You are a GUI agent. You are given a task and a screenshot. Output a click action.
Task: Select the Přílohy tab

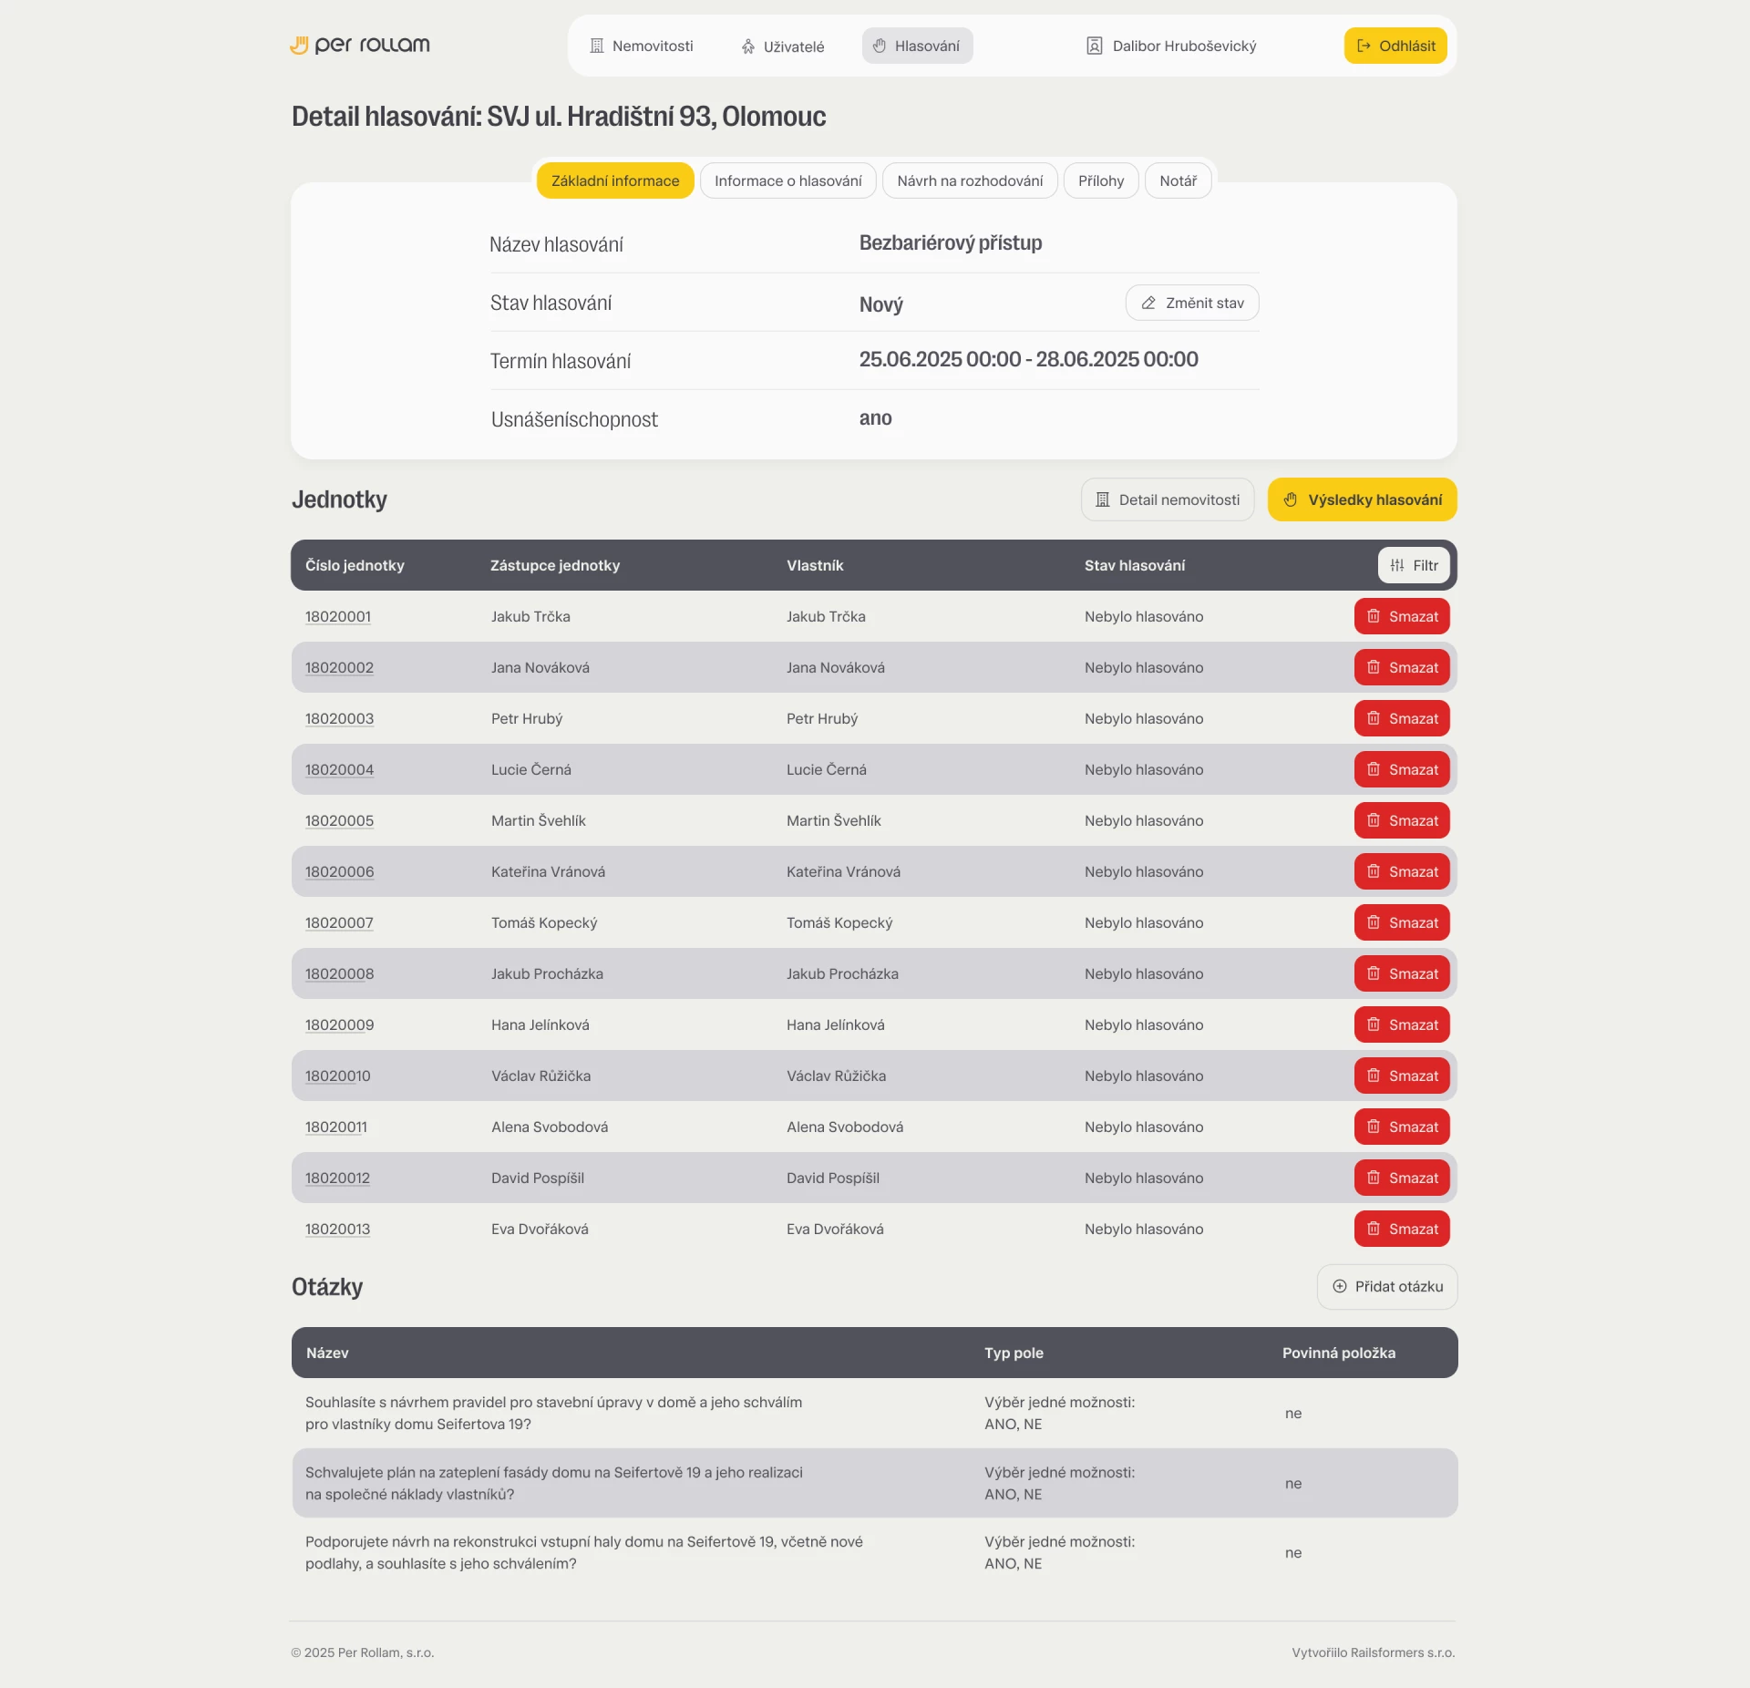(1100, 180)
